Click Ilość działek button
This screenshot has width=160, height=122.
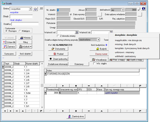tap(25, 54)
